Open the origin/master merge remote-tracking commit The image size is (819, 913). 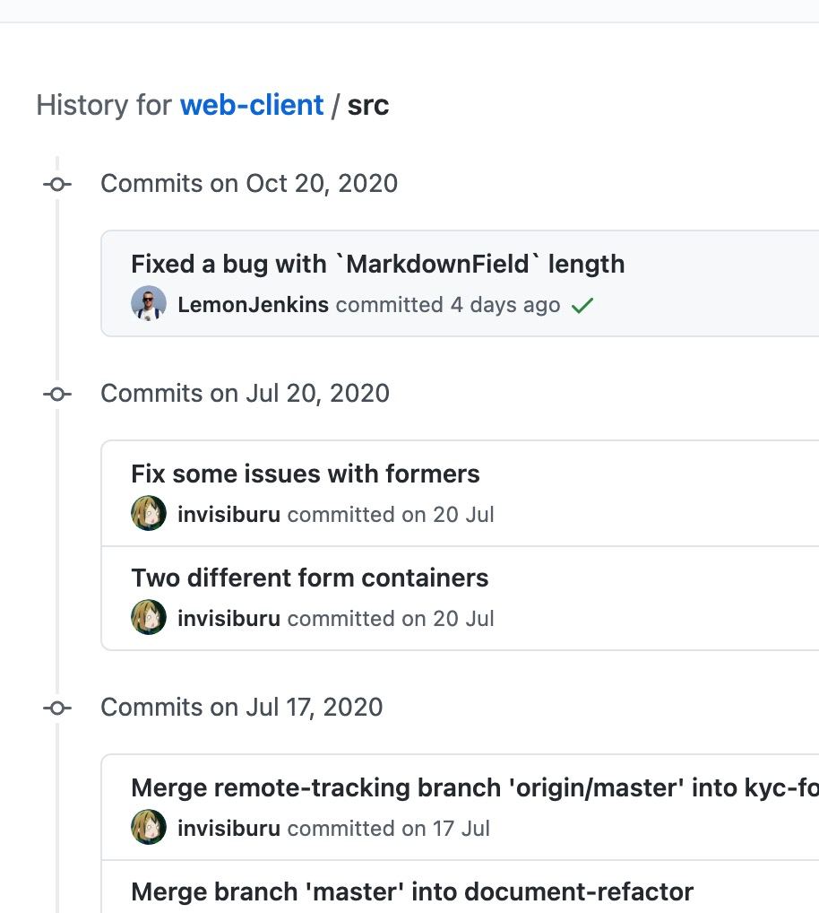(x=475, y=787)
